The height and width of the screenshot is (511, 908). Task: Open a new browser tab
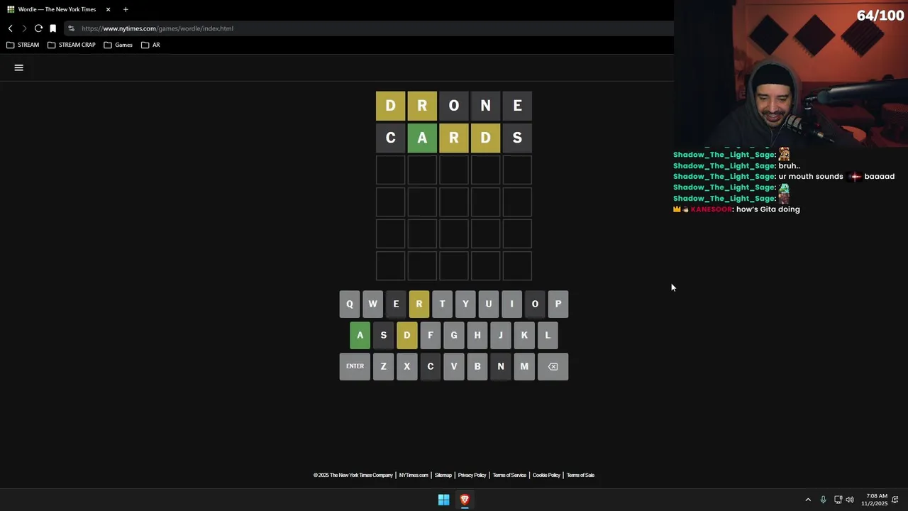coord(126,9)
